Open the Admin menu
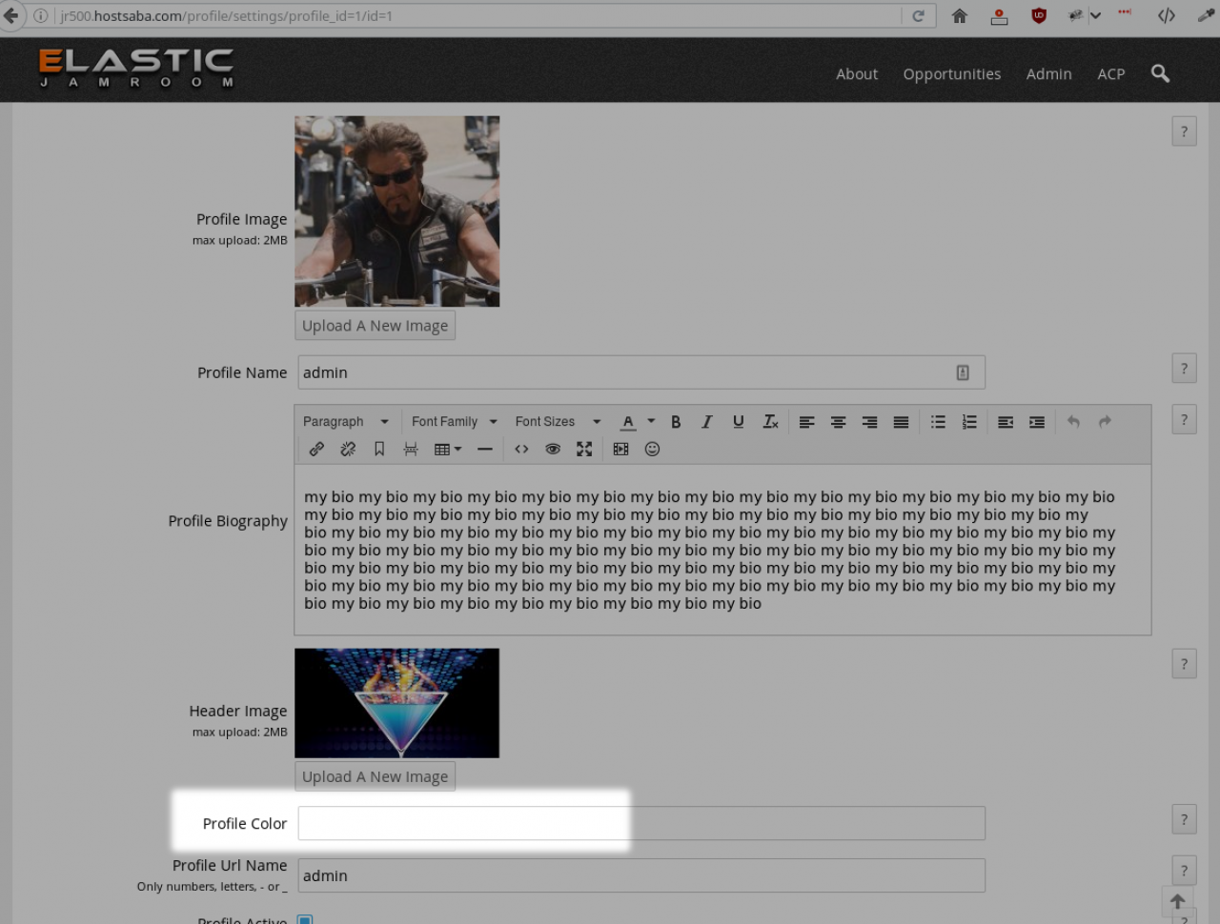Screen dimensions: 1220x924 (1048, 74)
